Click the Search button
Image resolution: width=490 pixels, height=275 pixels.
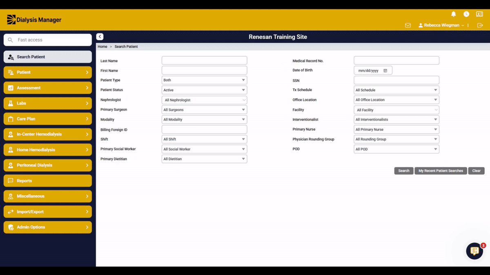pos(404,171)
